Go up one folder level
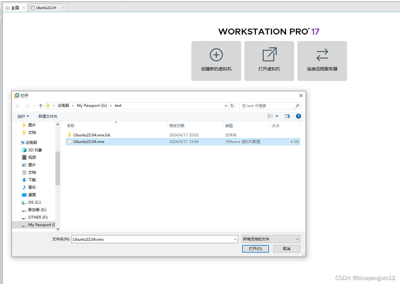The height and width of the screenshot is (284, 400). pyautogui.click(x=41, y=106)
